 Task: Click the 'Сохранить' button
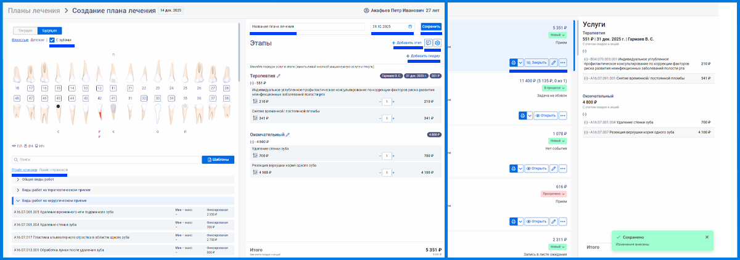431,26
